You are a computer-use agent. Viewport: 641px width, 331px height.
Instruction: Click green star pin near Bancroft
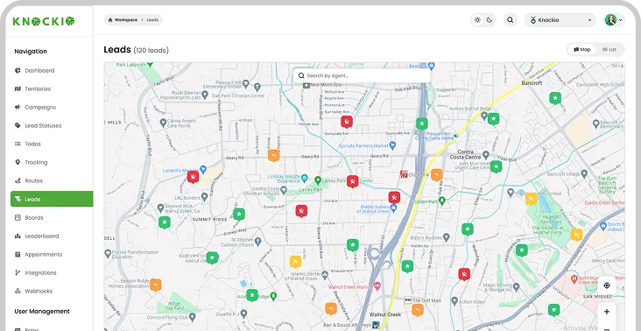554,98
